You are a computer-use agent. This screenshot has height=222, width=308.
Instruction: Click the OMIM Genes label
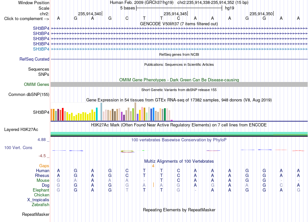point(37,84)
